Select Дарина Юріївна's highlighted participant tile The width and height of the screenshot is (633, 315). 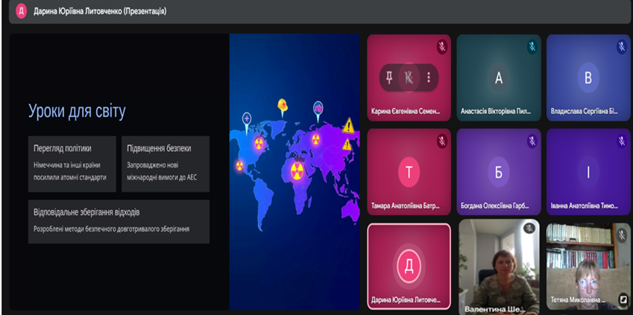(409, 266)
